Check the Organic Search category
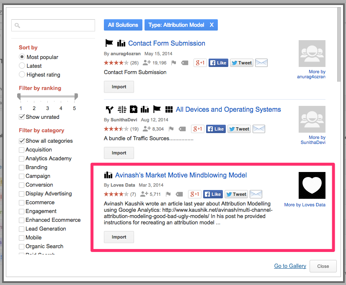Image resolution: width=346 pixels, height=285 pixels. (21, 246)
